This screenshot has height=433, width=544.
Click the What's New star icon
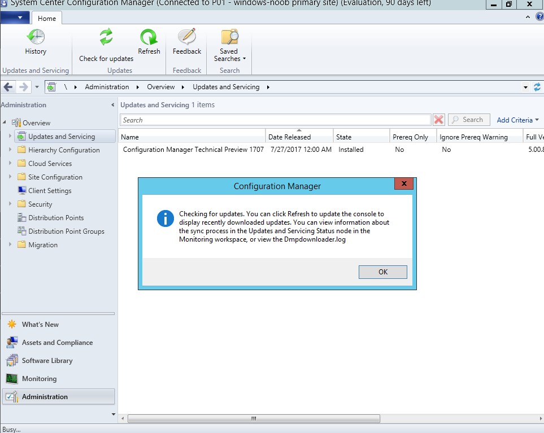click(12, 324)
